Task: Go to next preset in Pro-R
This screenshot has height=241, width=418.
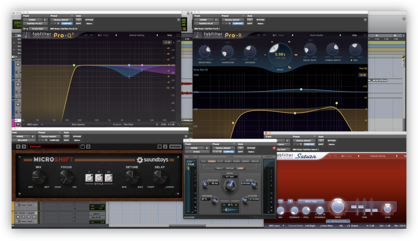Action: [x=340, y=35]
